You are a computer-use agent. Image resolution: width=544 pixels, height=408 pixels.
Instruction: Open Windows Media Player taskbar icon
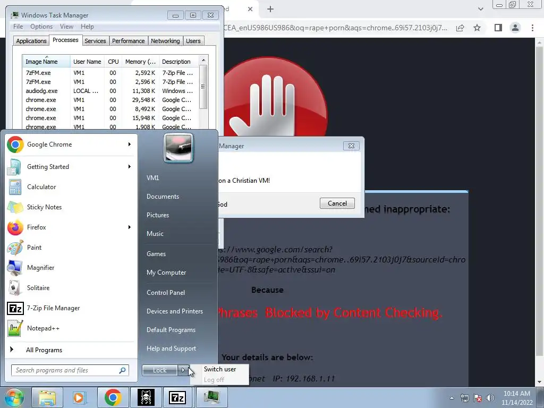[x=79, y=397]
